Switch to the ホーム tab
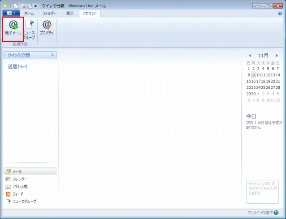Viewport: 286px width, 219px height. (x=29, y=13)
